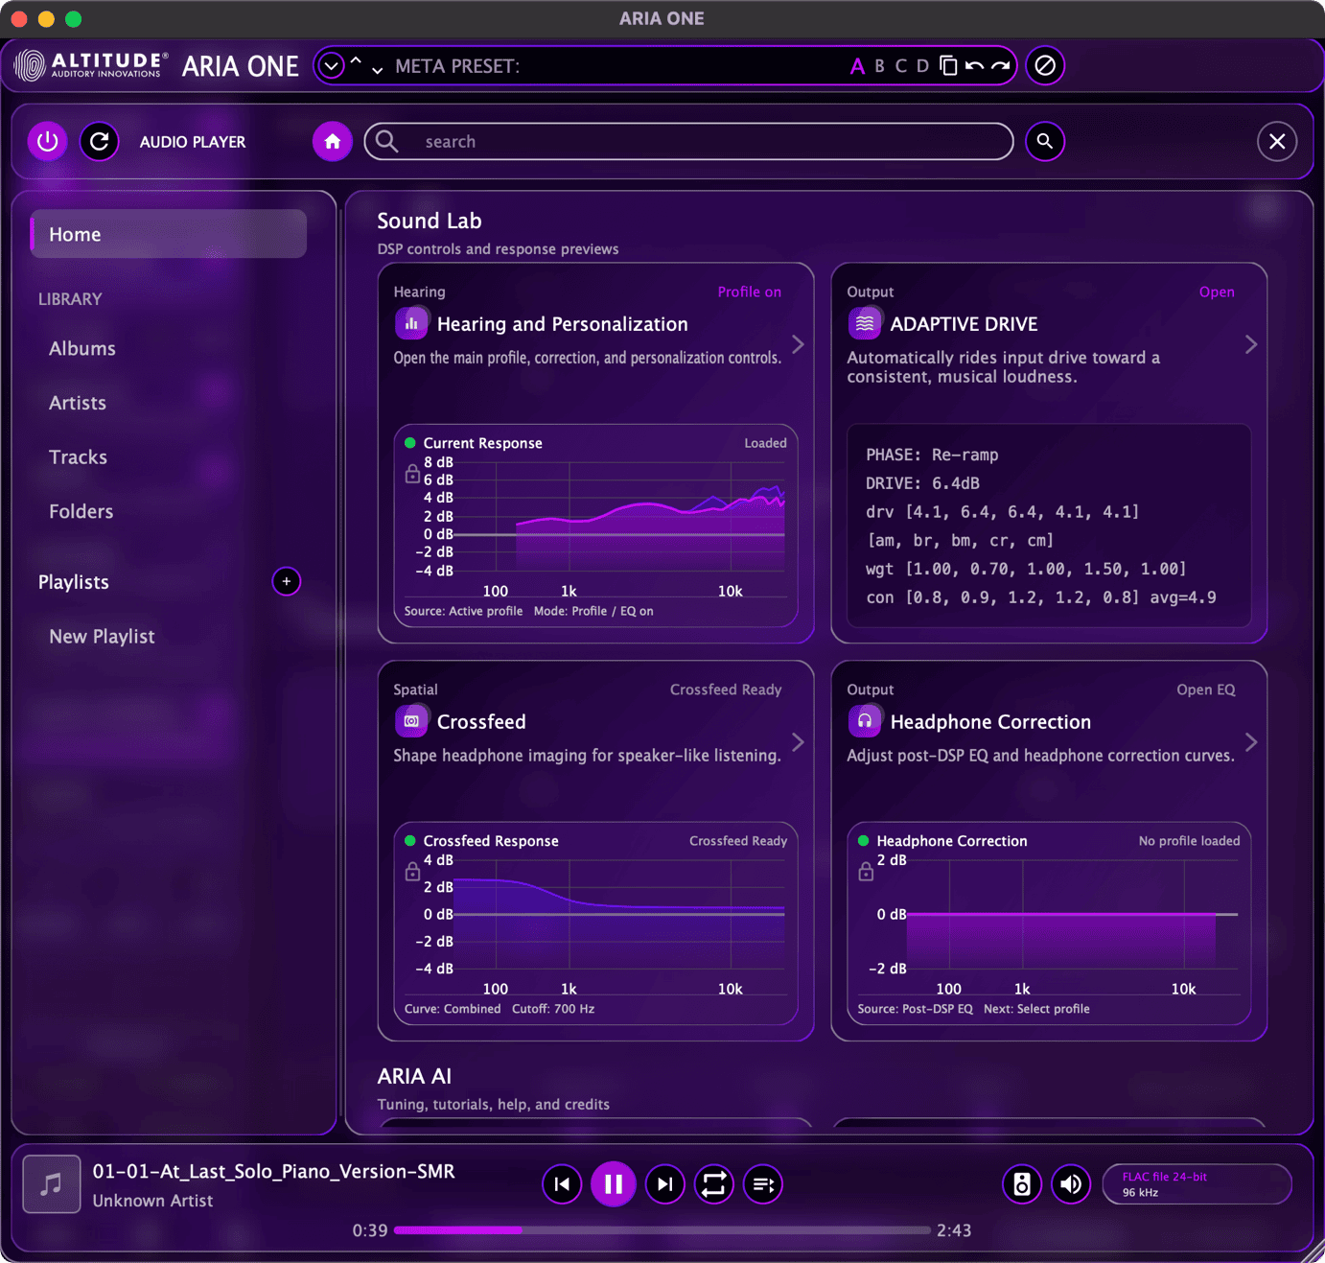Select preset slot C
This screenshot has height=1263, width=1325.
point(900,66)
